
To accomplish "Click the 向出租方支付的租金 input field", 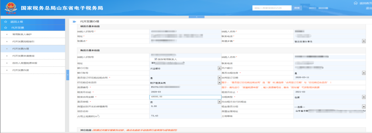I will (x=329, y=102).
